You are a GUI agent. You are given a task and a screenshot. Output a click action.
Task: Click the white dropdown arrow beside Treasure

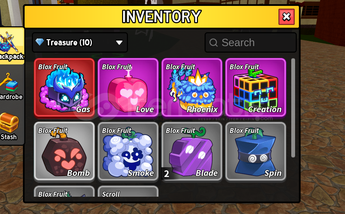(x=119, y=42)
